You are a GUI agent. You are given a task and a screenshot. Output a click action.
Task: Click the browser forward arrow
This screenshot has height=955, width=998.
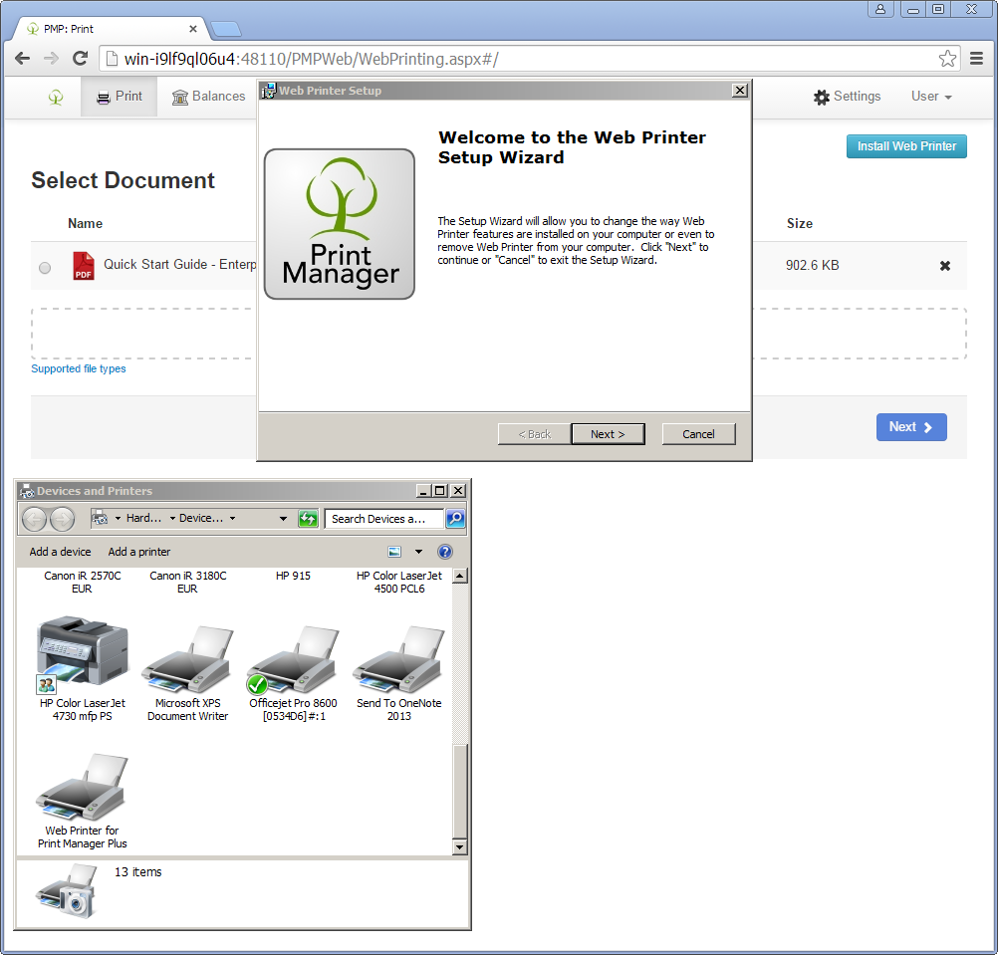(x=51, y=59)
